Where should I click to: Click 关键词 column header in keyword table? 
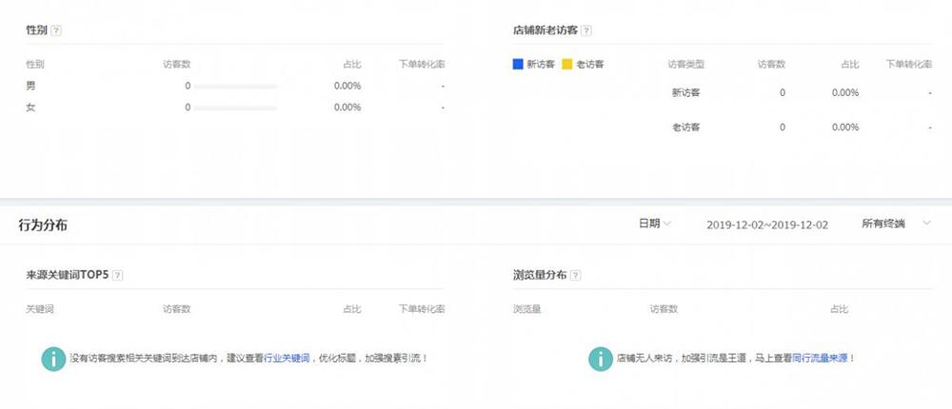click(x=40, y=309)
